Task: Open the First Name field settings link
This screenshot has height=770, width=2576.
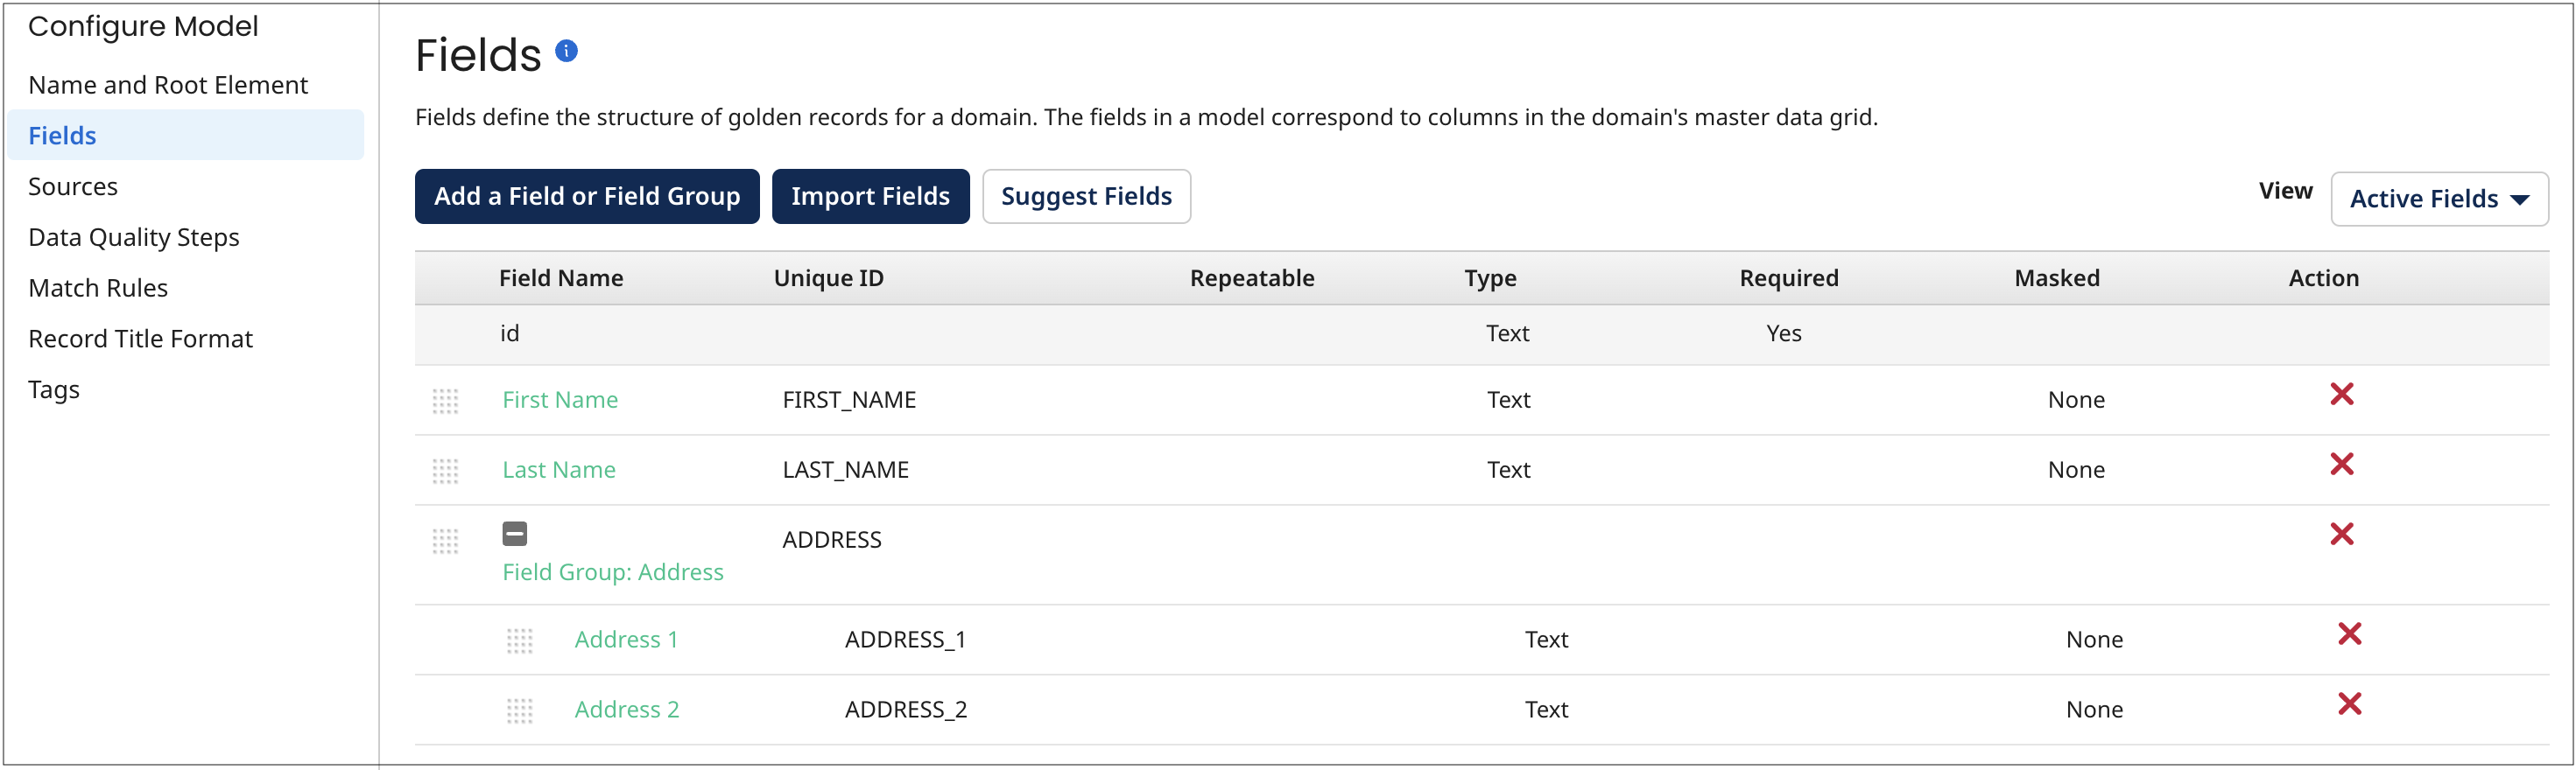Action: (x=560, y=398)
